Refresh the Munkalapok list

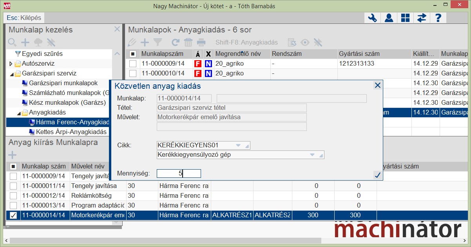176,43
